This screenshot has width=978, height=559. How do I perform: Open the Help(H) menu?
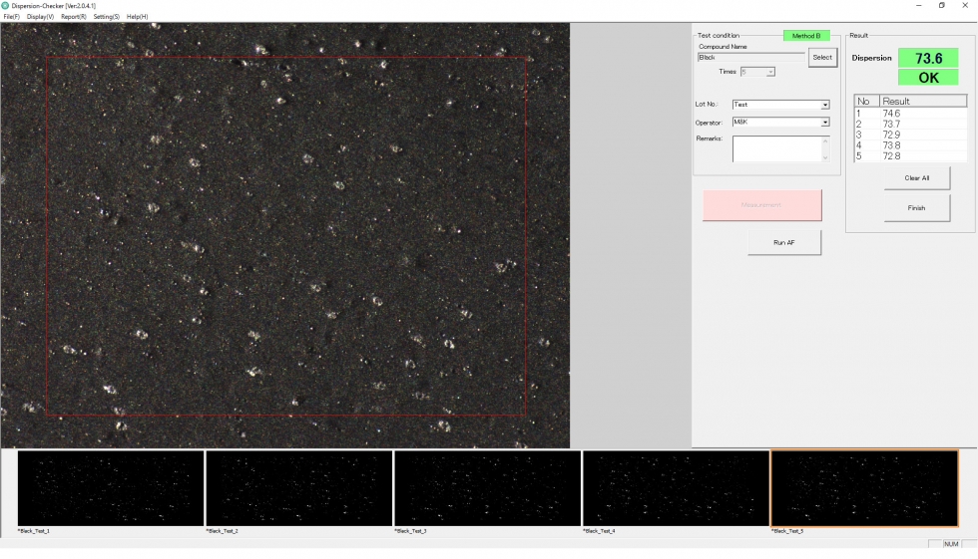click(x=137, y=17)
